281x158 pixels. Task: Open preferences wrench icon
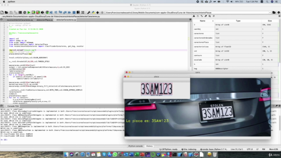(89, 13)
